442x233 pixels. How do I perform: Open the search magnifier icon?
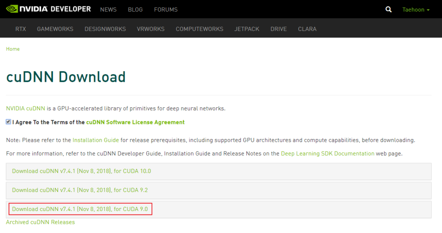(388, 9)
